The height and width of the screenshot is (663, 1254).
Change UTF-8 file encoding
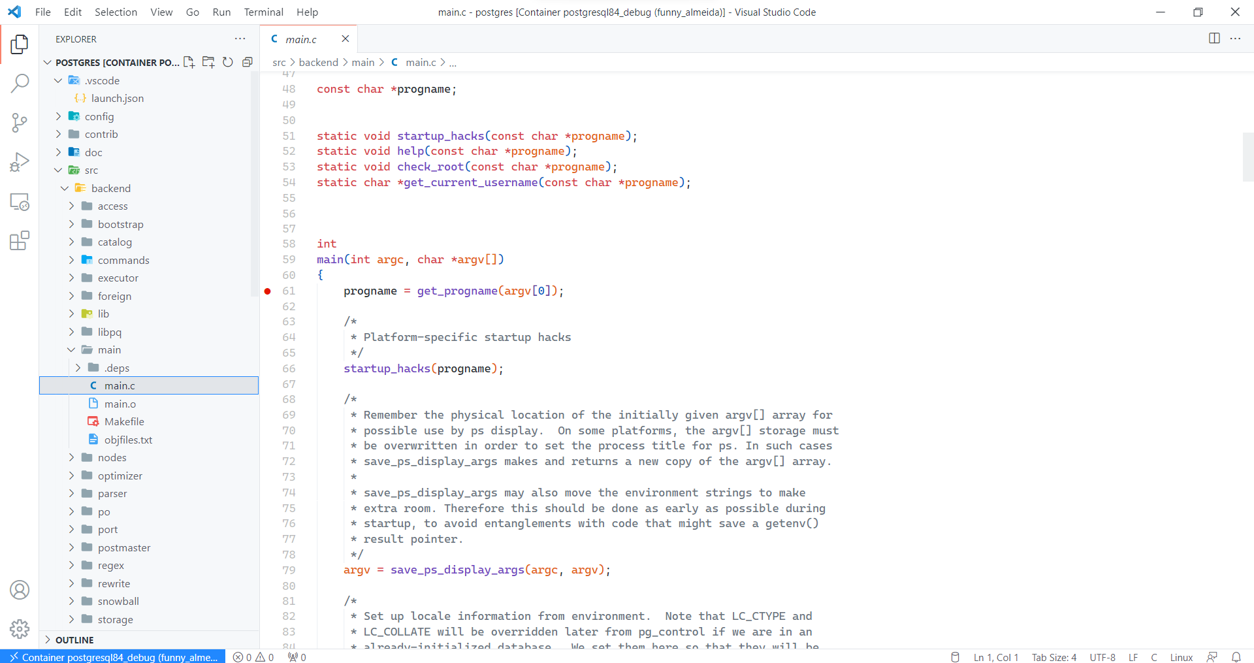[x=1102, y=657]
